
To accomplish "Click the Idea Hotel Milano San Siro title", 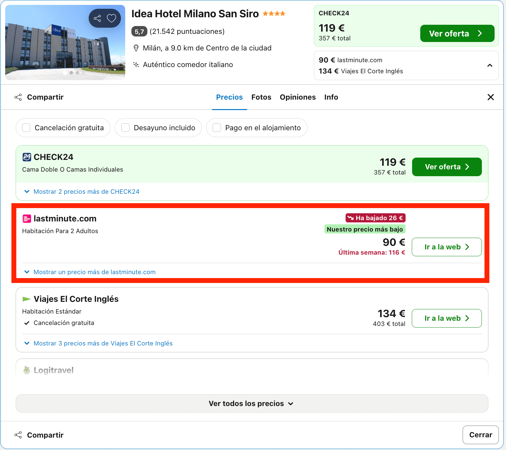I will coord(195,14).
